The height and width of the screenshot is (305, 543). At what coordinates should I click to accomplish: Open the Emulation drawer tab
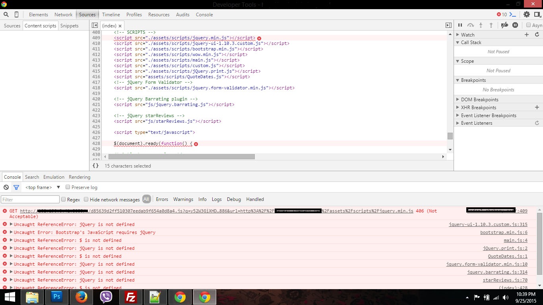point(54,177)
